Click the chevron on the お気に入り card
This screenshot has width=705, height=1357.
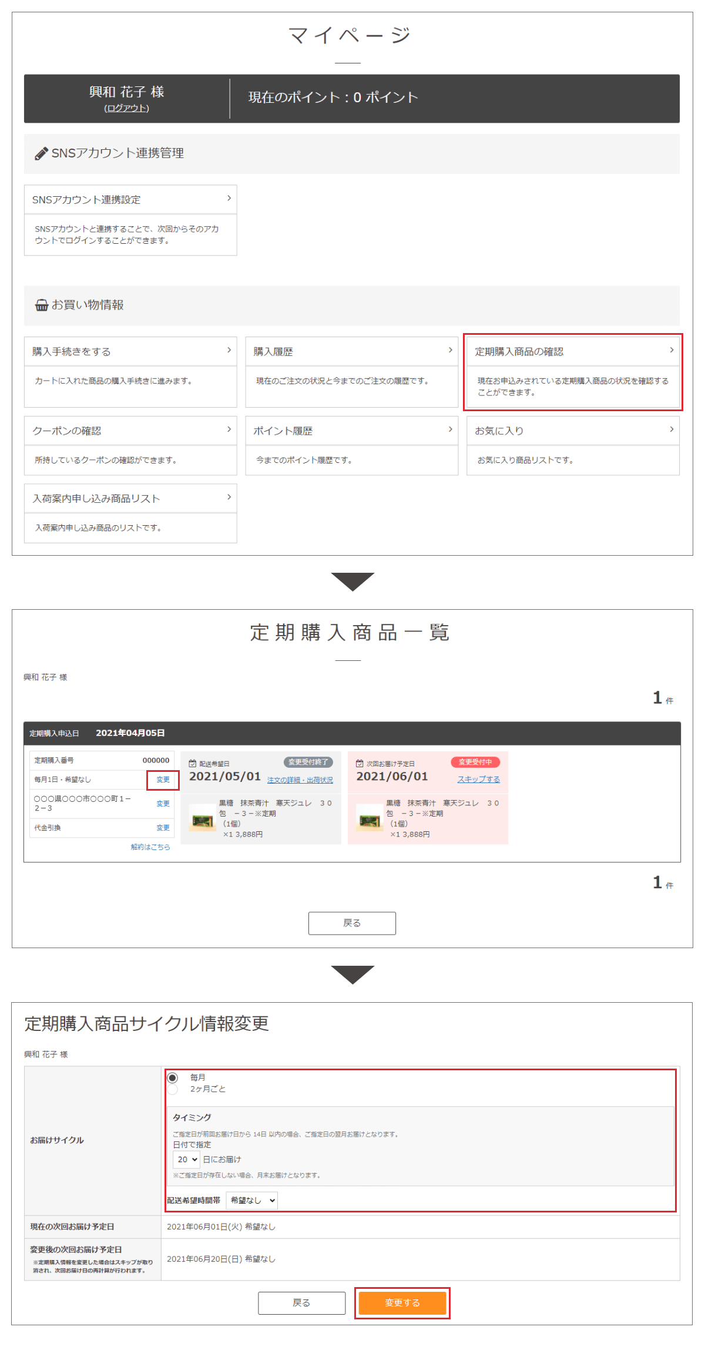point(672,429)
